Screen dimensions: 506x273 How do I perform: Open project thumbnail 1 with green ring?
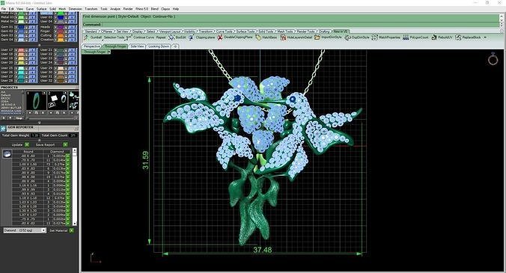36,101
